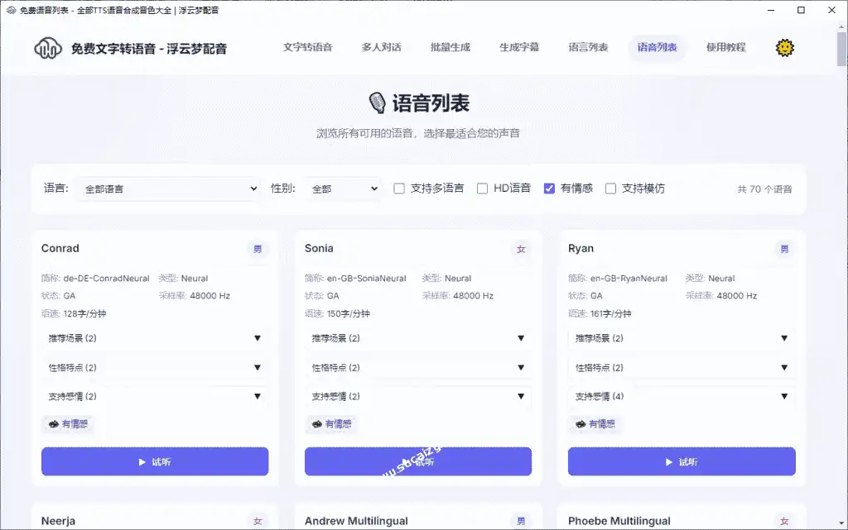Click the page vertical scrollbar thumb
Screen dimensions: 848x530
[841, 49]
